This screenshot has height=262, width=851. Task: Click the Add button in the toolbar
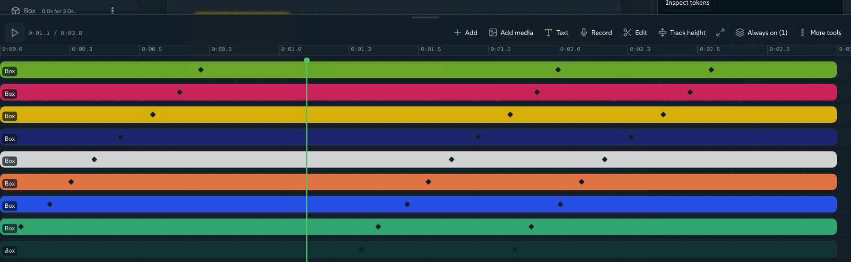tap(466, 33)
